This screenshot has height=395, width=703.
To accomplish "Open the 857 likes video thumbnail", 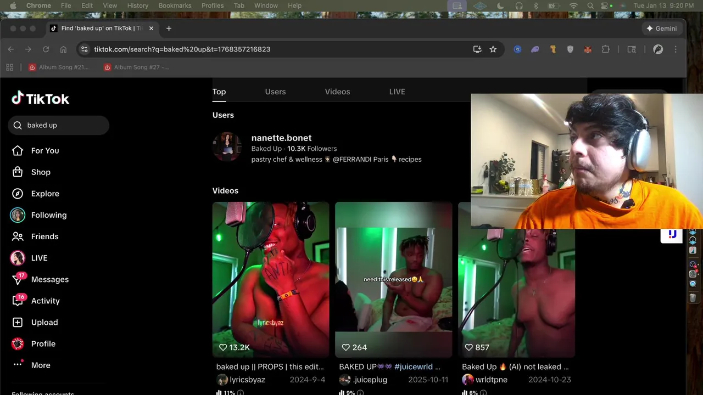I will (516, 293).
